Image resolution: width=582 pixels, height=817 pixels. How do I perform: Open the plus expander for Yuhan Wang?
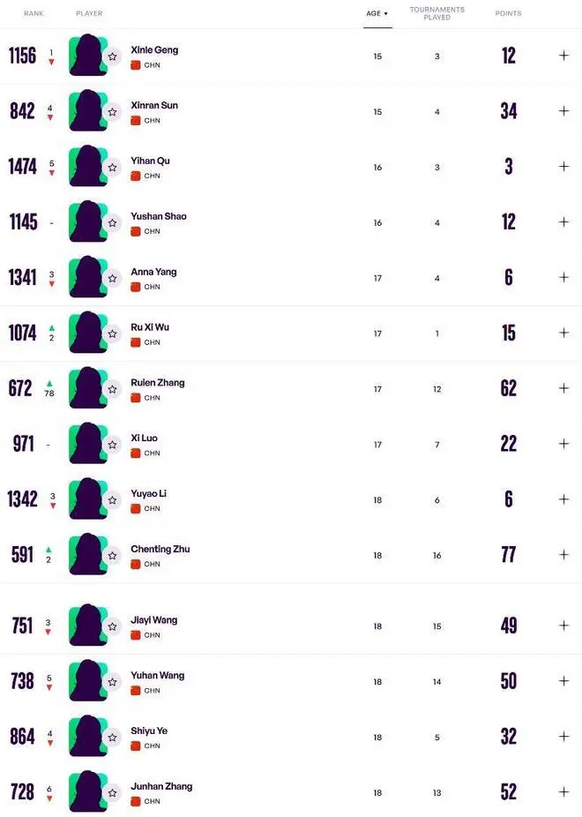pyautogui.click(x=563, y=681)
